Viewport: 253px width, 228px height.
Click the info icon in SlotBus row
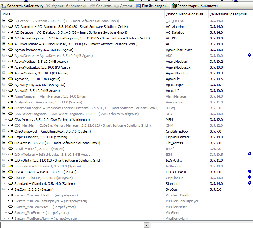tap(250, 177)
